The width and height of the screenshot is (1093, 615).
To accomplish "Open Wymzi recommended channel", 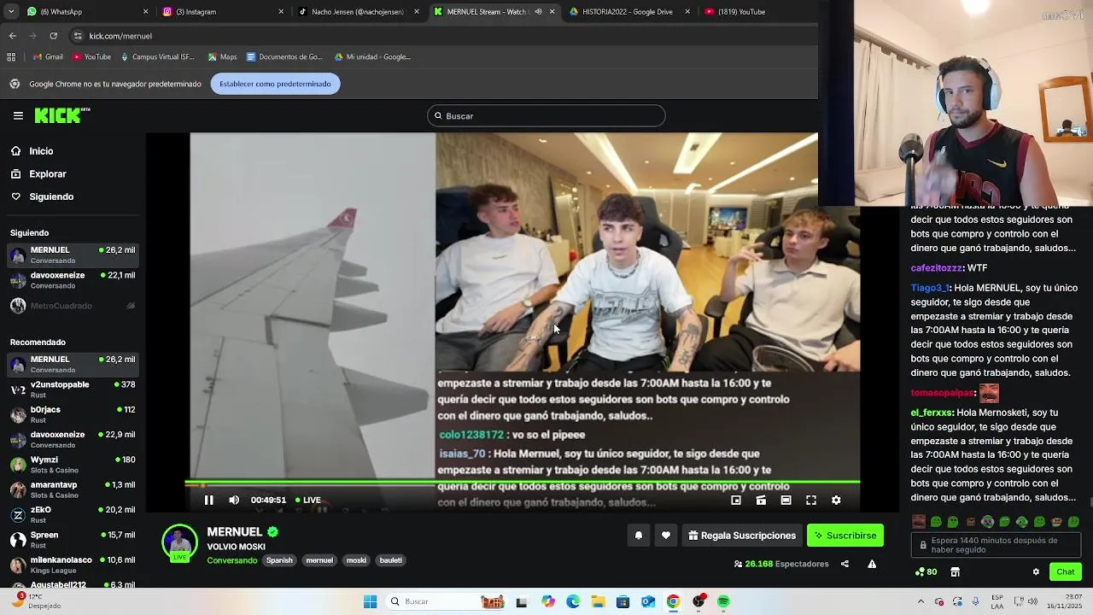I will pyautogui.click(x=73, y=465).
